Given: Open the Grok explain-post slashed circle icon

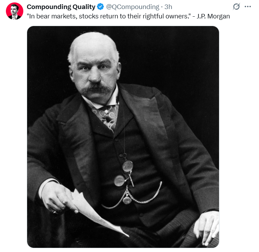Looking at the screenshot, I should pos(236,7).
